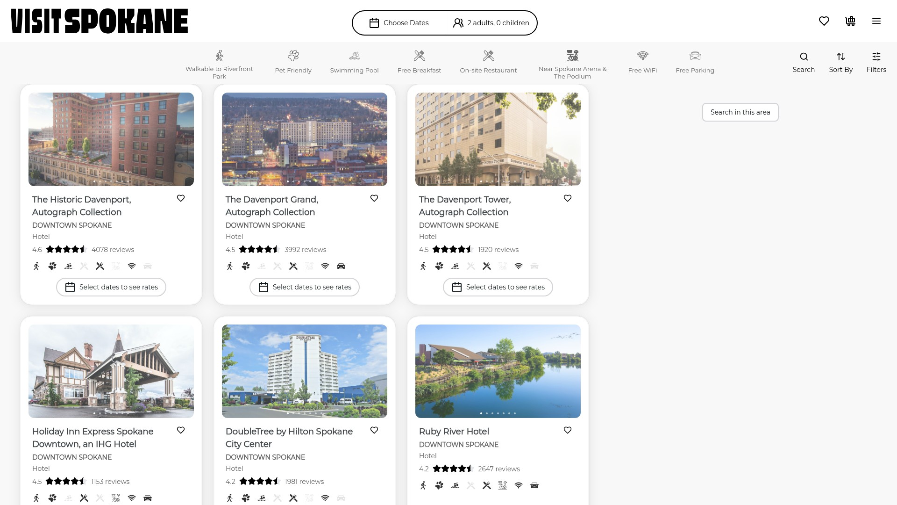Select dates for The Davenport Tower rates
The image size is (897, 505).
498,287
